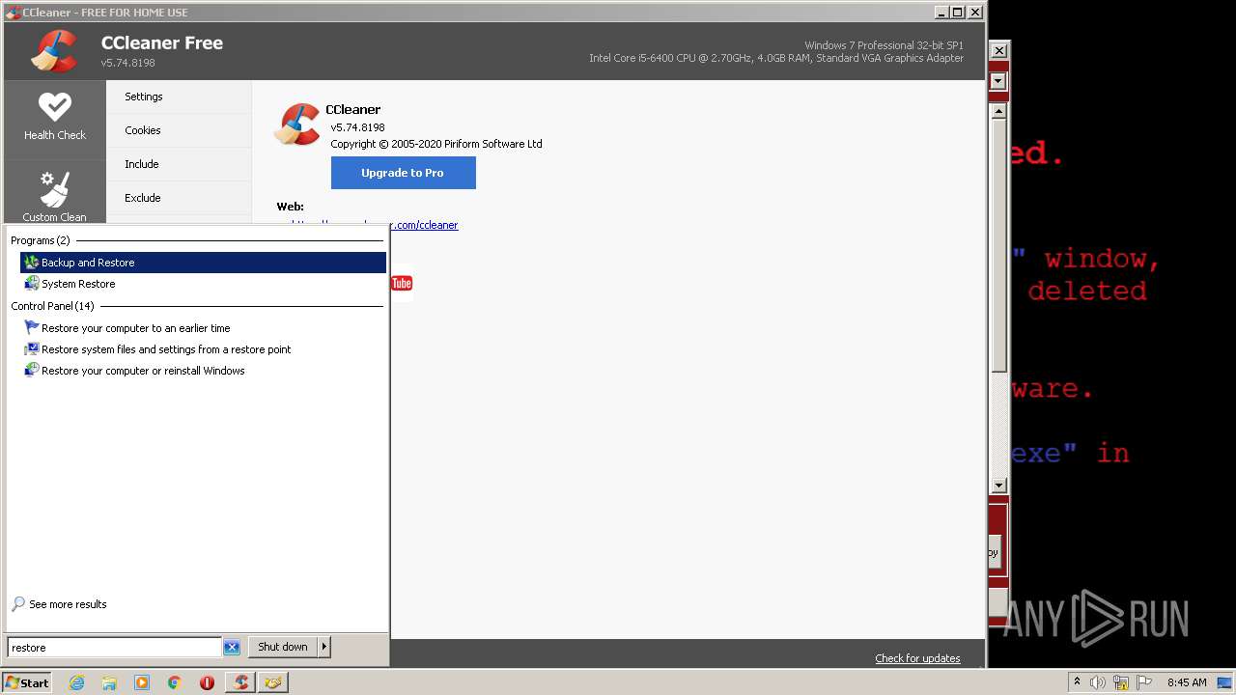Viewport: 1236px width, 695px height.
Task: Click the clock showing 8:45 AM
Action: pyautogui.click(x=1187, y=682)
